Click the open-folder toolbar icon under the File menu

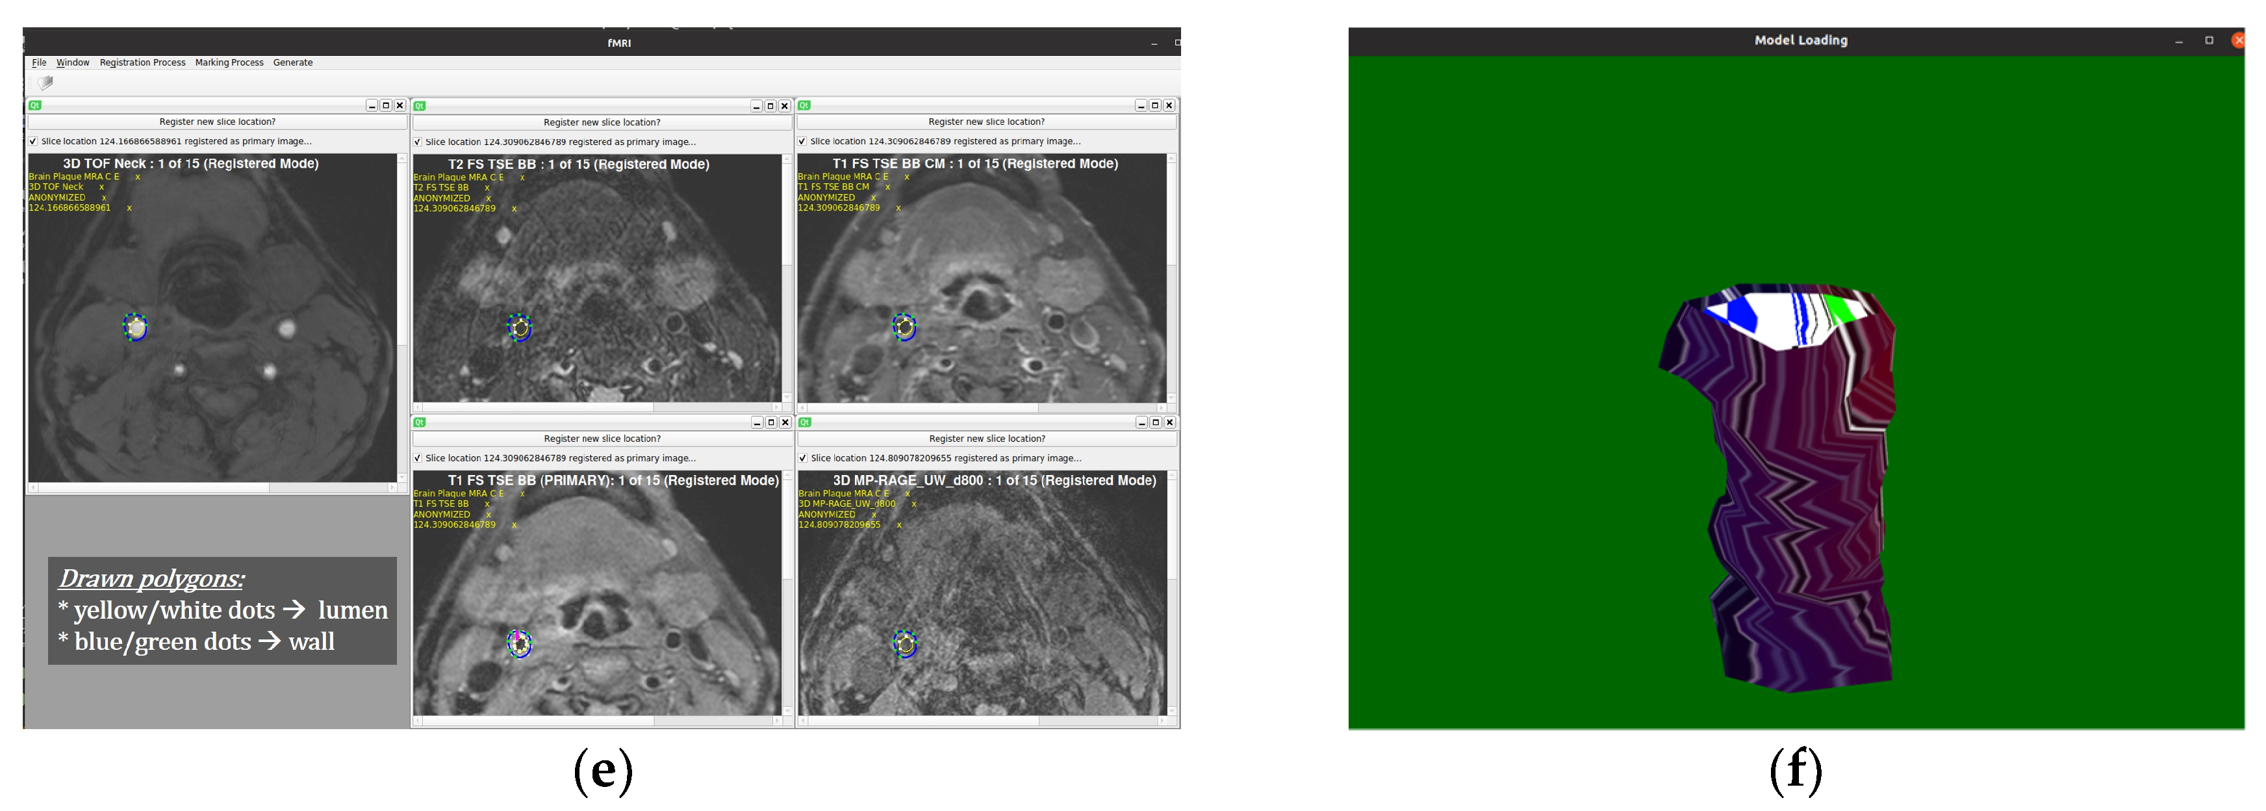tap(45, 83)
